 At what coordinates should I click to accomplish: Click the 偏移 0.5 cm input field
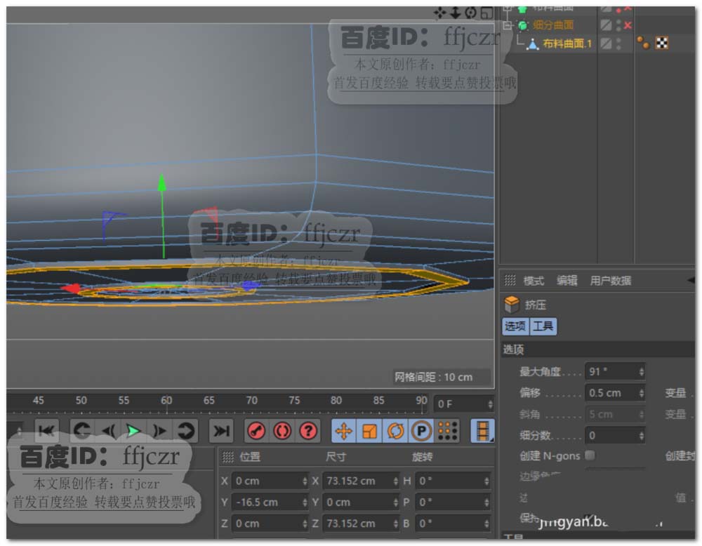pyautogui.click(x=615, y=393)
